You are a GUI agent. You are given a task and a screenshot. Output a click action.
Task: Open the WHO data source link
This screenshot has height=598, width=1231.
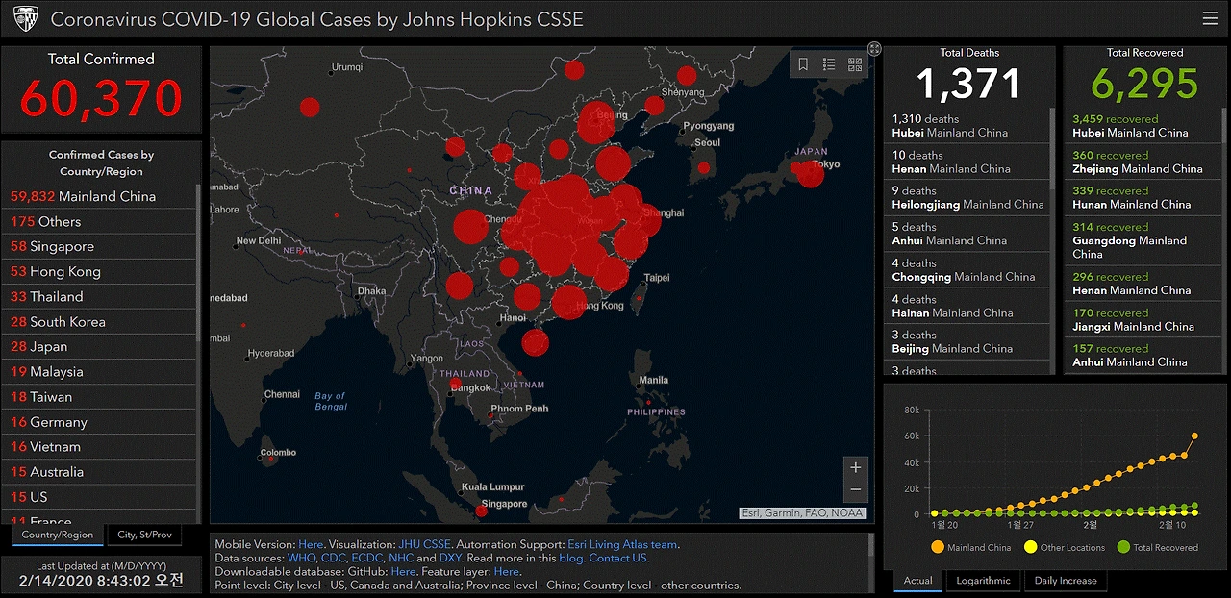[x=299, y=558]
